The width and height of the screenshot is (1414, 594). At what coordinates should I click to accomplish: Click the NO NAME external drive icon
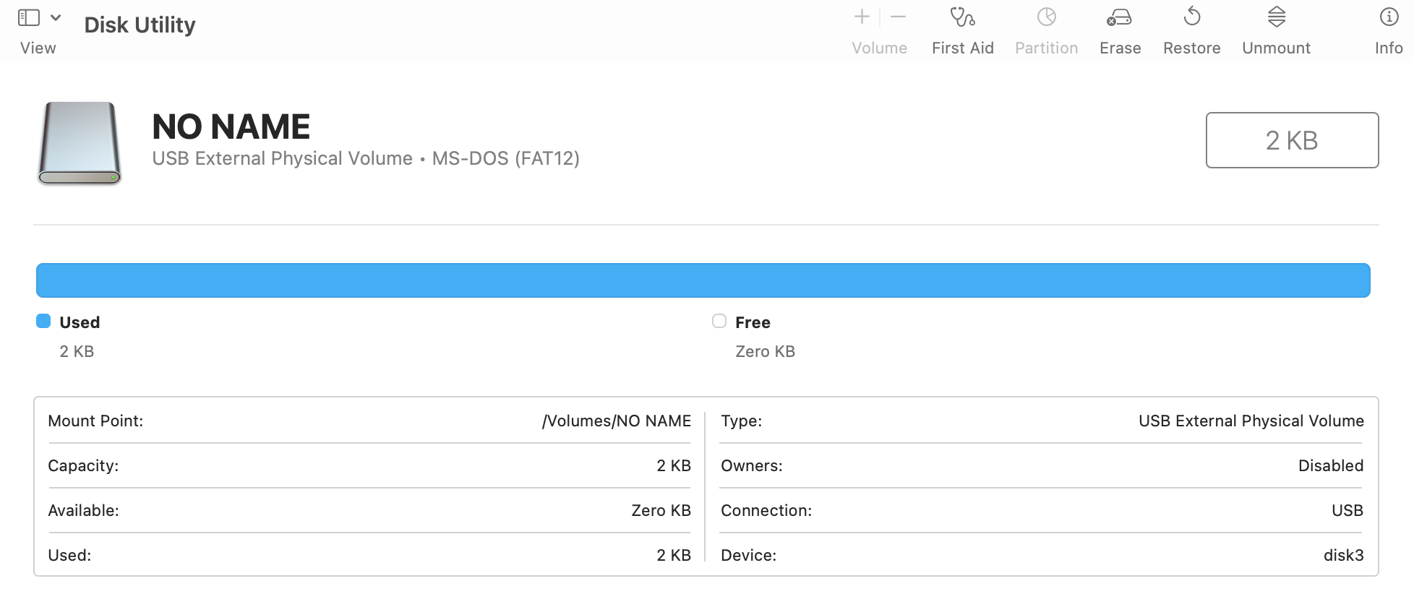pos(80,143)
